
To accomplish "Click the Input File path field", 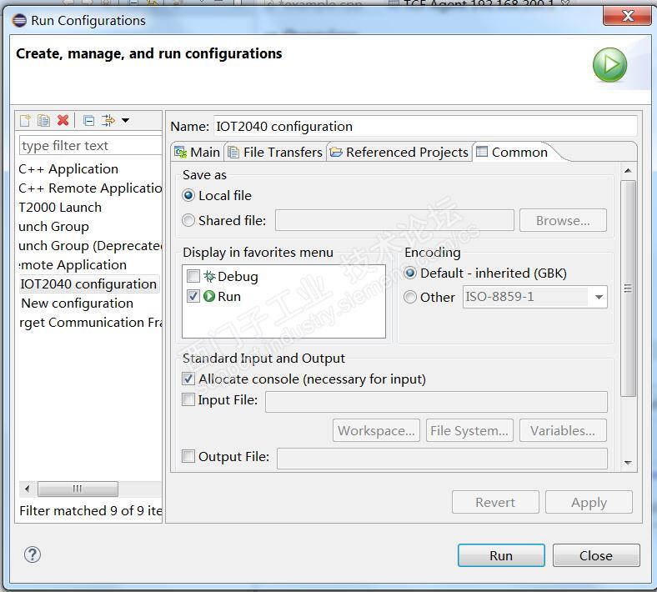I will coord(436,401).
